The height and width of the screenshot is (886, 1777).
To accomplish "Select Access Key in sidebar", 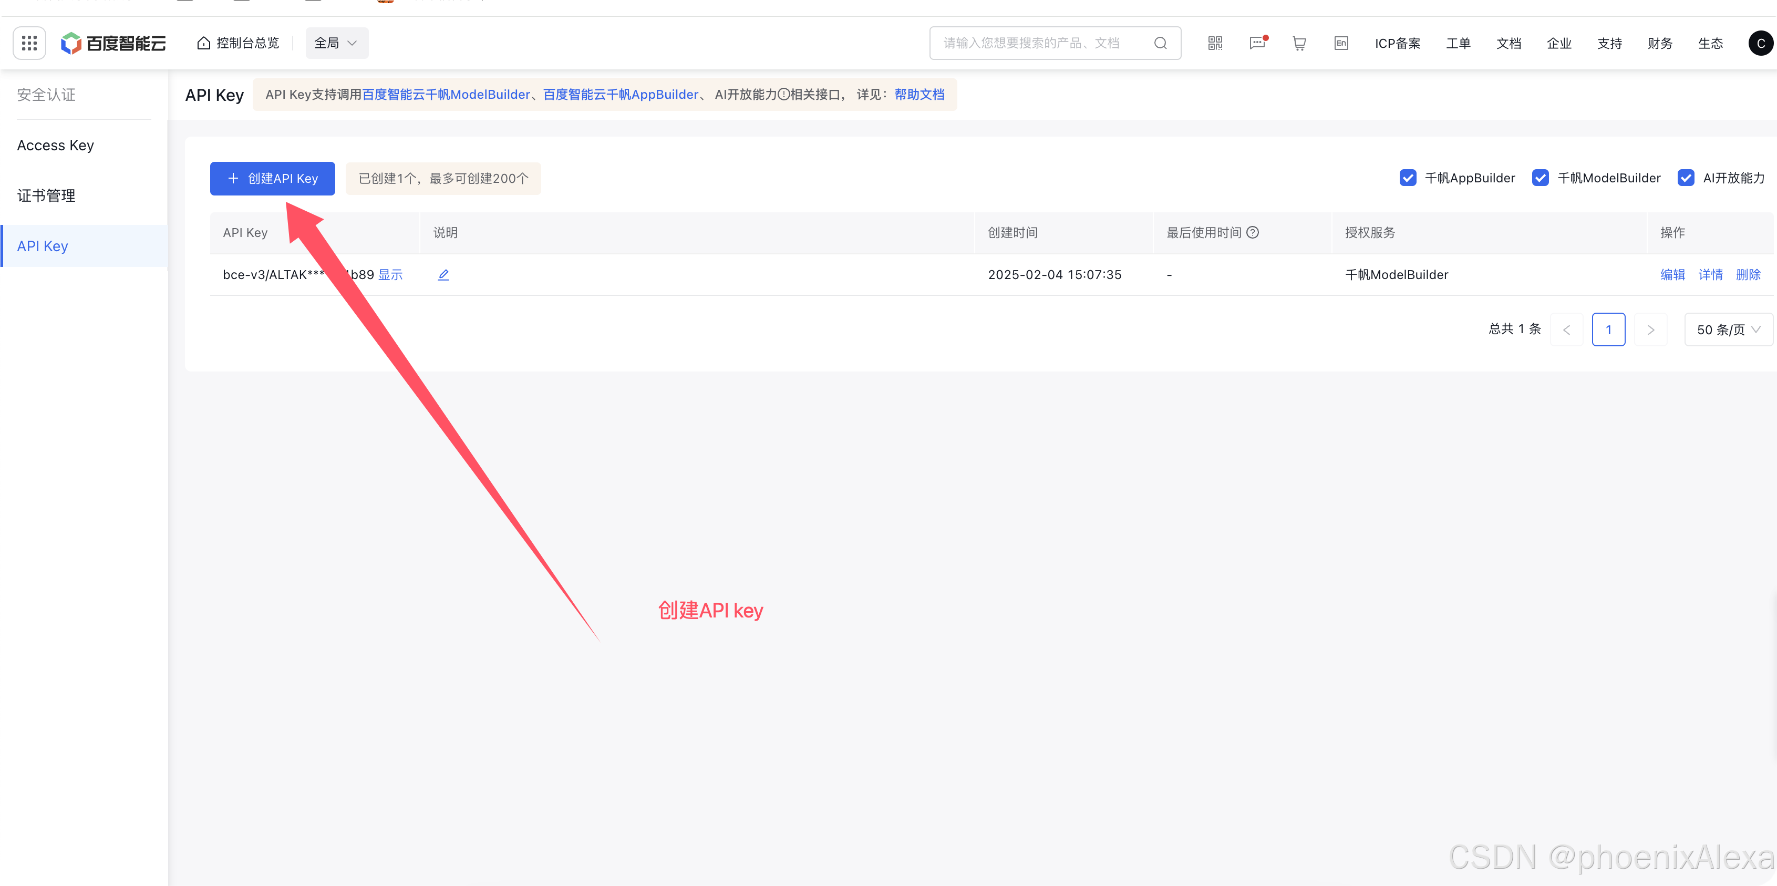I will click(84, 146).
